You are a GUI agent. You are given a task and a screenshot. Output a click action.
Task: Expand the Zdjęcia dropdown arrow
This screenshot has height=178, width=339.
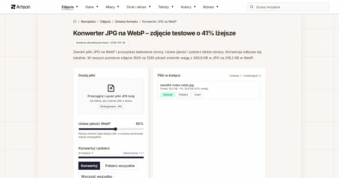77,7
